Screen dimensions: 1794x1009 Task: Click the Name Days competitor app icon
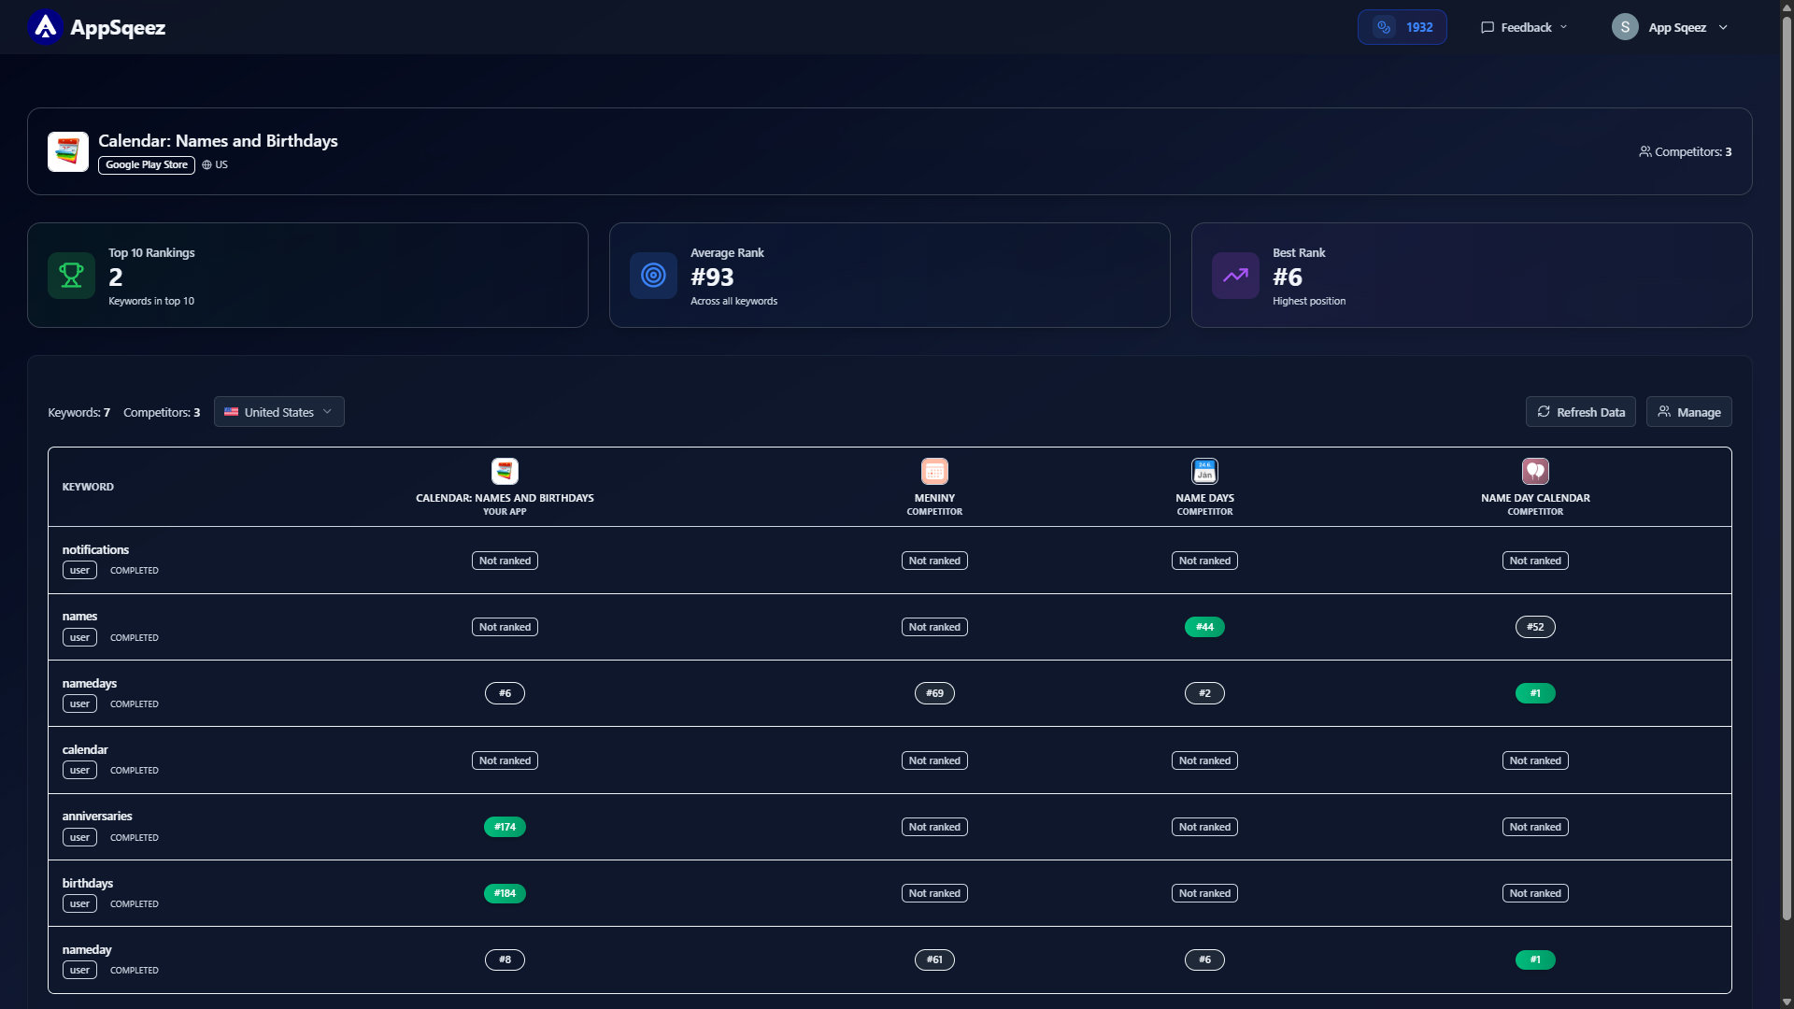(x=1204, y=471)
